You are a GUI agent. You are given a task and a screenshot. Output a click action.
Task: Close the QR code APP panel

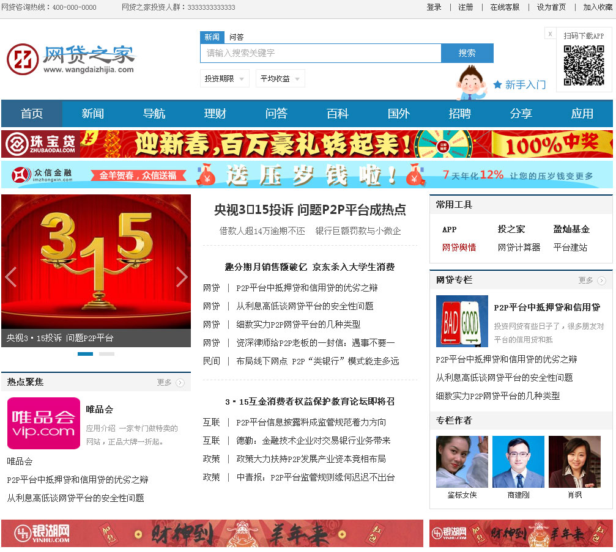click(x=550, y=34)
